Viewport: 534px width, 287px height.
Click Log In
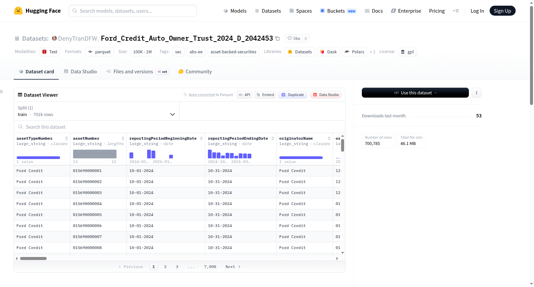tap(477, 11)
